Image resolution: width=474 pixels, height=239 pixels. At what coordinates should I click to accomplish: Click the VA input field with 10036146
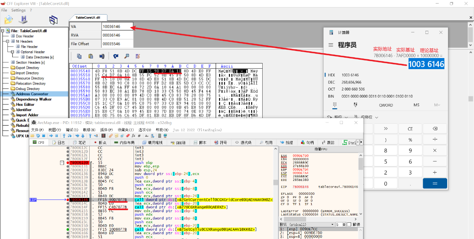(117, 26)
